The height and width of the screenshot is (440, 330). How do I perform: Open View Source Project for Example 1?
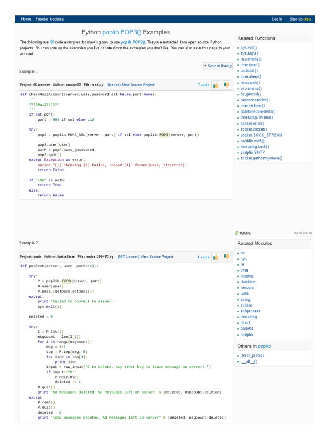pos(138,85)
